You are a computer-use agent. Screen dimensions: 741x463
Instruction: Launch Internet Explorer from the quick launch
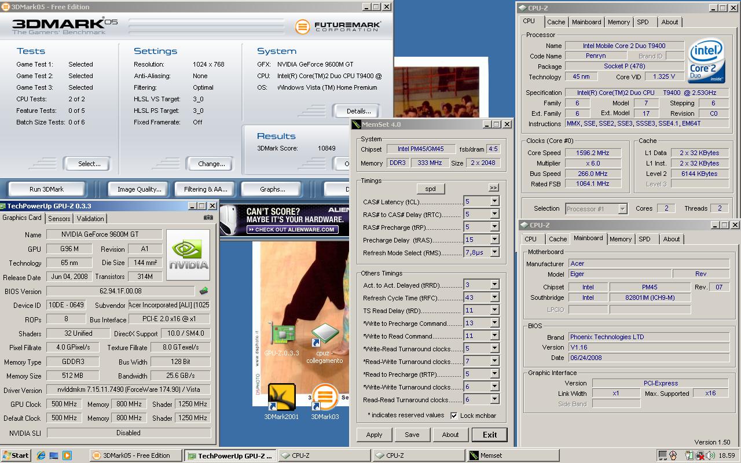point(41,455)
